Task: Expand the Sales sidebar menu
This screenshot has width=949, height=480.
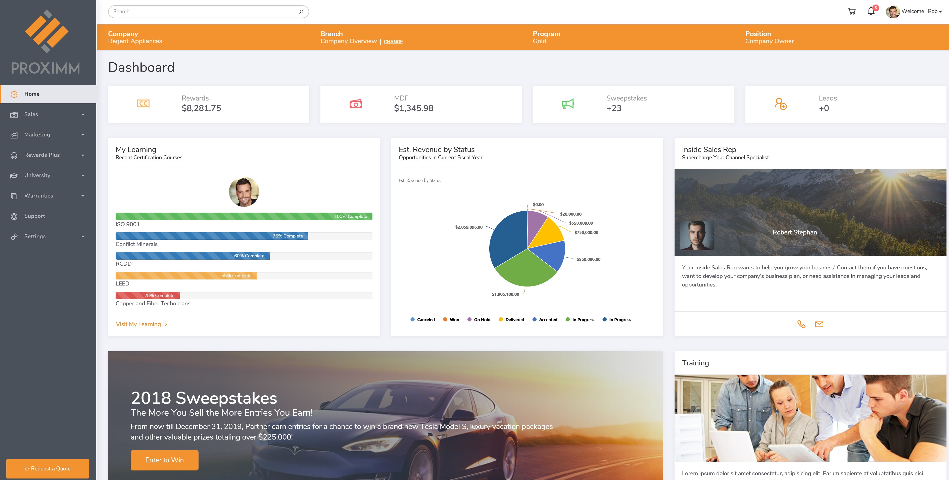Action: (x=48, y=115)
